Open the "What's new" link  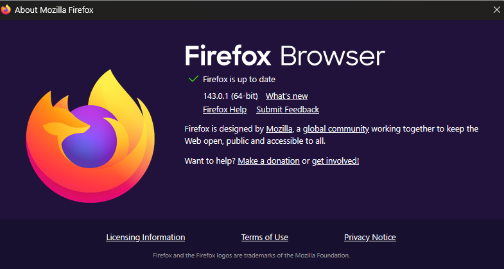pyautogui.click(x=286, y=96)
